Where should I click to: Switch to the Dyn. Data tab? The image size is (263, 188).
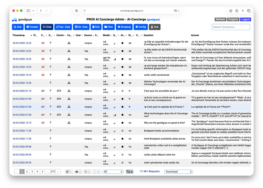[x=63, y=27]
